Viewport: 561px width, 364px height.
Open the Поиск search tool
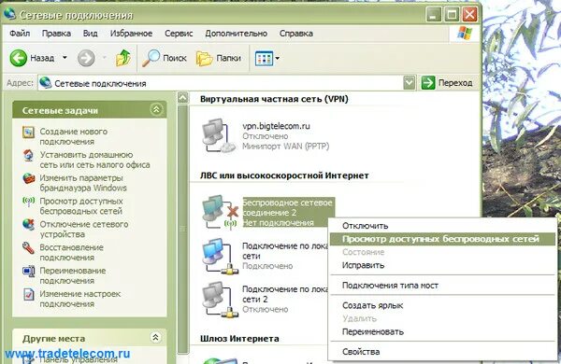[165, 58]
